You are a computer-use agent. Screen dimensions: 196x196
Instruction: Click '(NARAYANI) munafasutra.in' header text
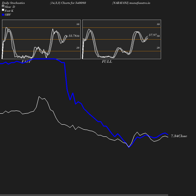tap(131, 3)
